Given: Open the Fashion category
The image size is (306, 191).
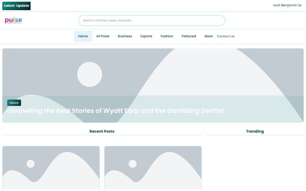Looking at the screenshot, I should [x=167, y=36].
